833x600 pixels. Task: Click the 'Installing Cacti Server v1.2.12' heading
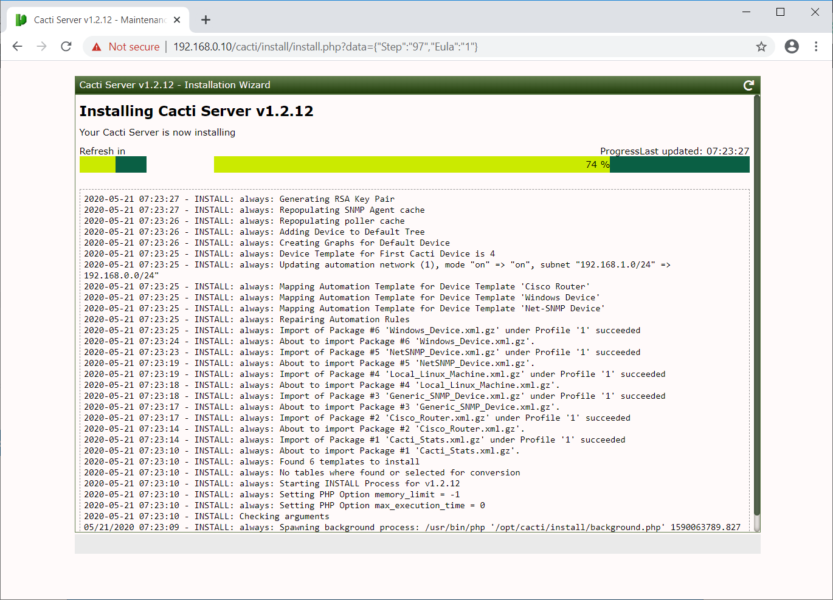(x=196, y=111)
